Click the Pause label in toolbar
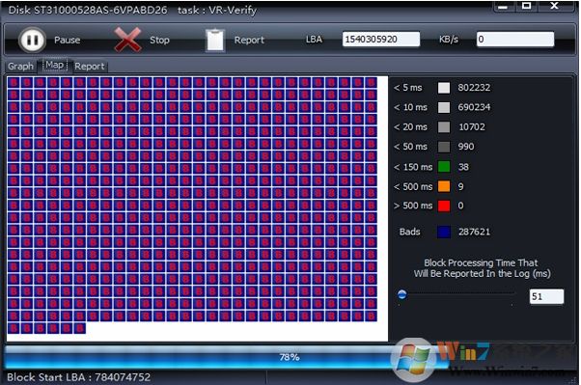 (x=67, y=40)
